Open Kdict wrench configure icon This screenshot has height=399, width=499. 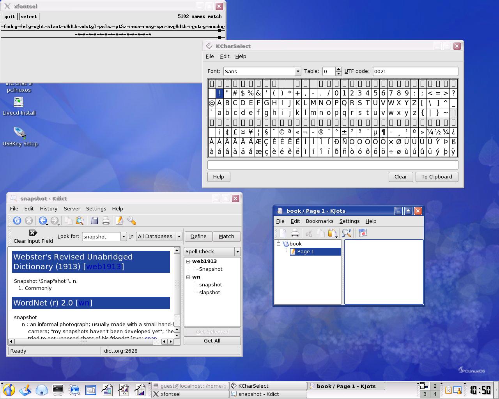(132, 221)
